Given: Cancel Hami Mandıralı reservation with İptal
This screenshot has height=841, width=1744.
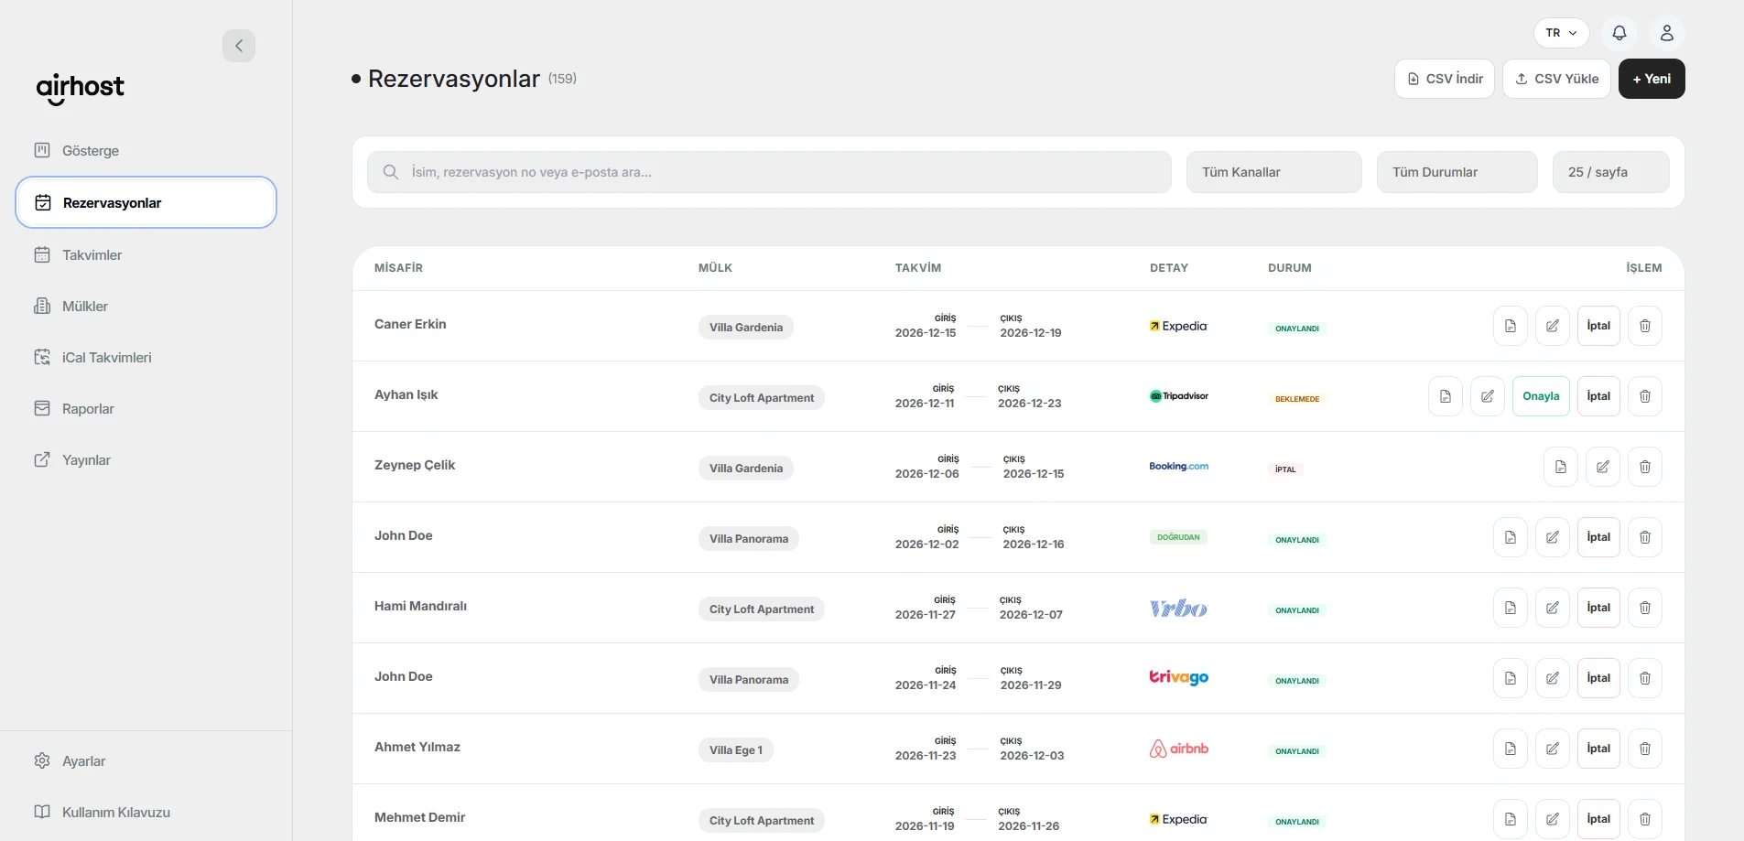Looking at the screenshot, I should point(1598,608).
